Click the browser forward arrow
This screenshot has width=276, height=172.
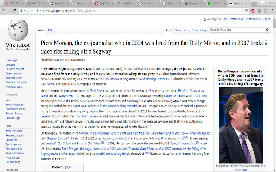pos(9,11)
